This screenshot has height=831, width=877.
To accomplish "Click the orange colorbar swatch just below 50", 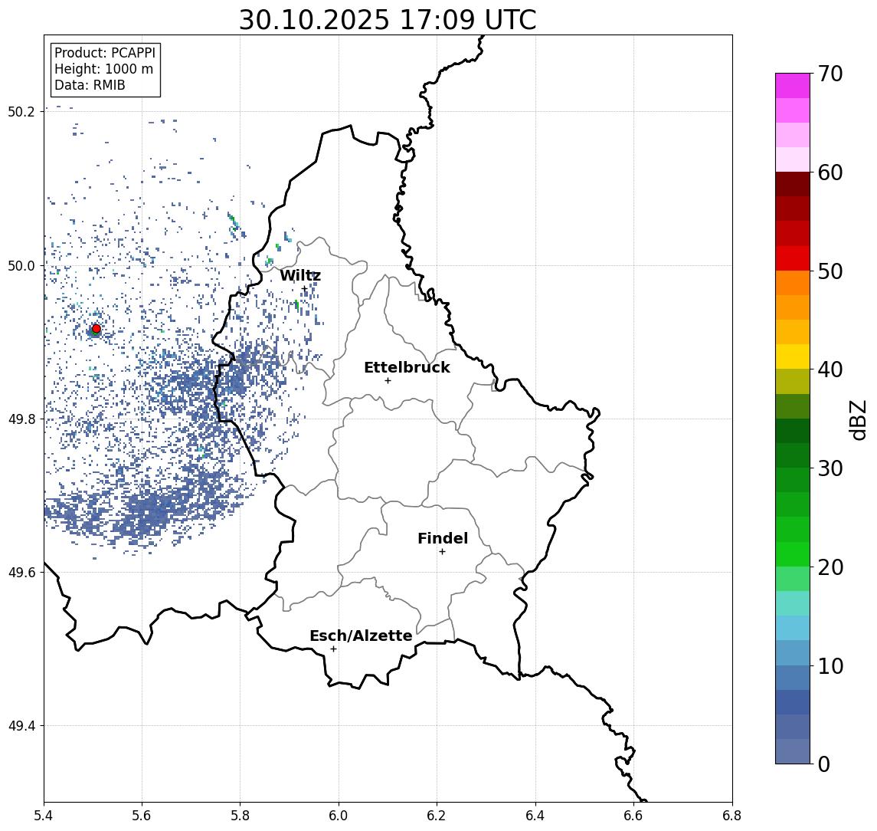I will [x=793, y=284].
